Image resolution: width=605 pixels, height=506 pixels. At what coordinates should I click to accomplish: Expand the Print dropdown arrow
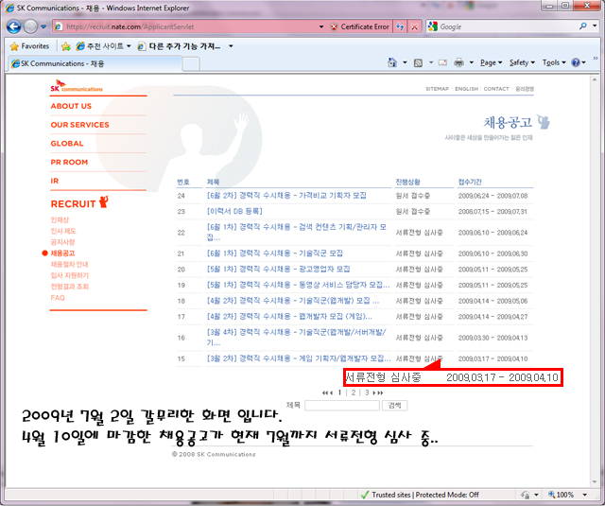[x=471, y=62]
